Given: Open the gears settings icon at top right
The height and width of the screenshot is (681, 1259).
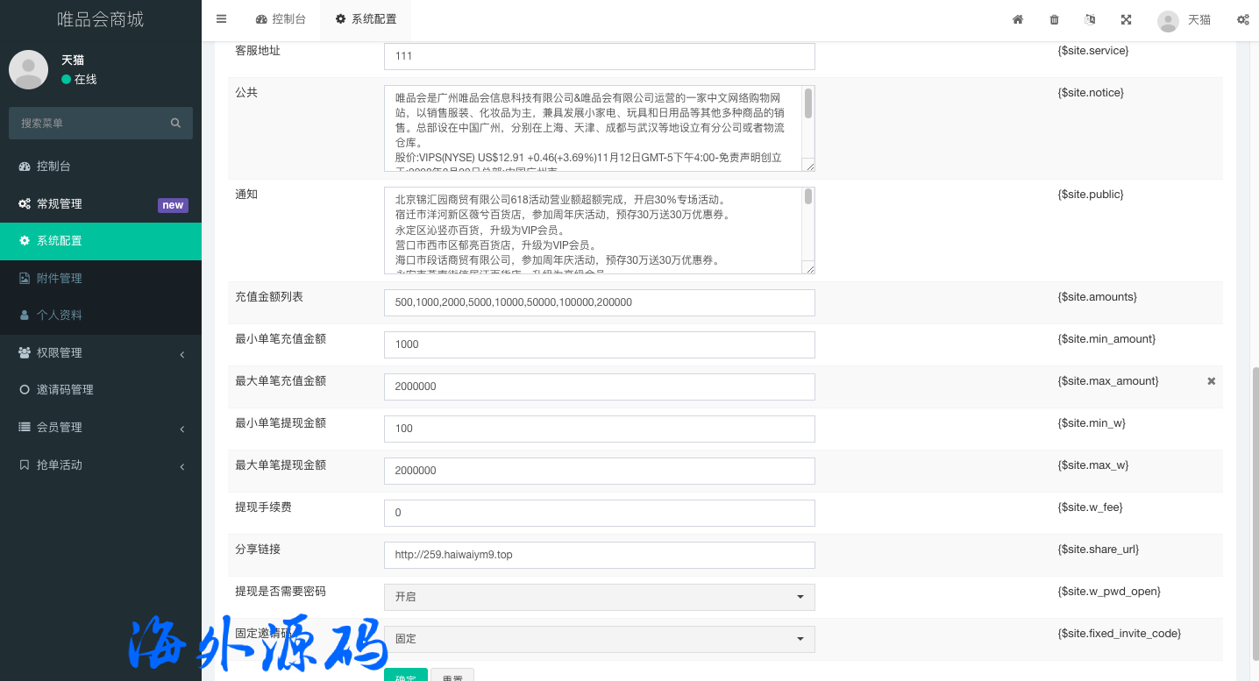Looking at the screenshot, I should click(x=1242, y=19).
